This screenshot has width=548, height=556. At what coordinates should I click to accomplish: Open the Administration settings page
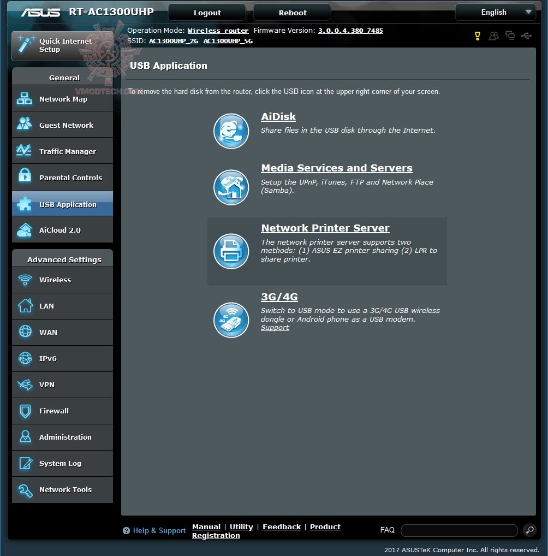pyautogui.click(x=62, y=437)
